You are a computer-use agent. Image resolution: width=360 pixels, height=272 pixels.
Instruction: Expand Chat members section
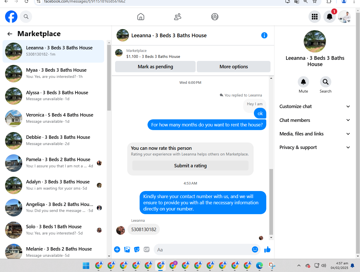coord(315,120)
